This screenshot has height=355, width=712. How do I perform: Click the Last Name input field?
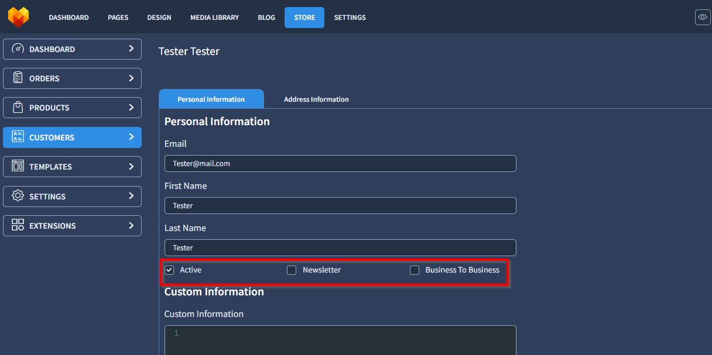point(340,247)
